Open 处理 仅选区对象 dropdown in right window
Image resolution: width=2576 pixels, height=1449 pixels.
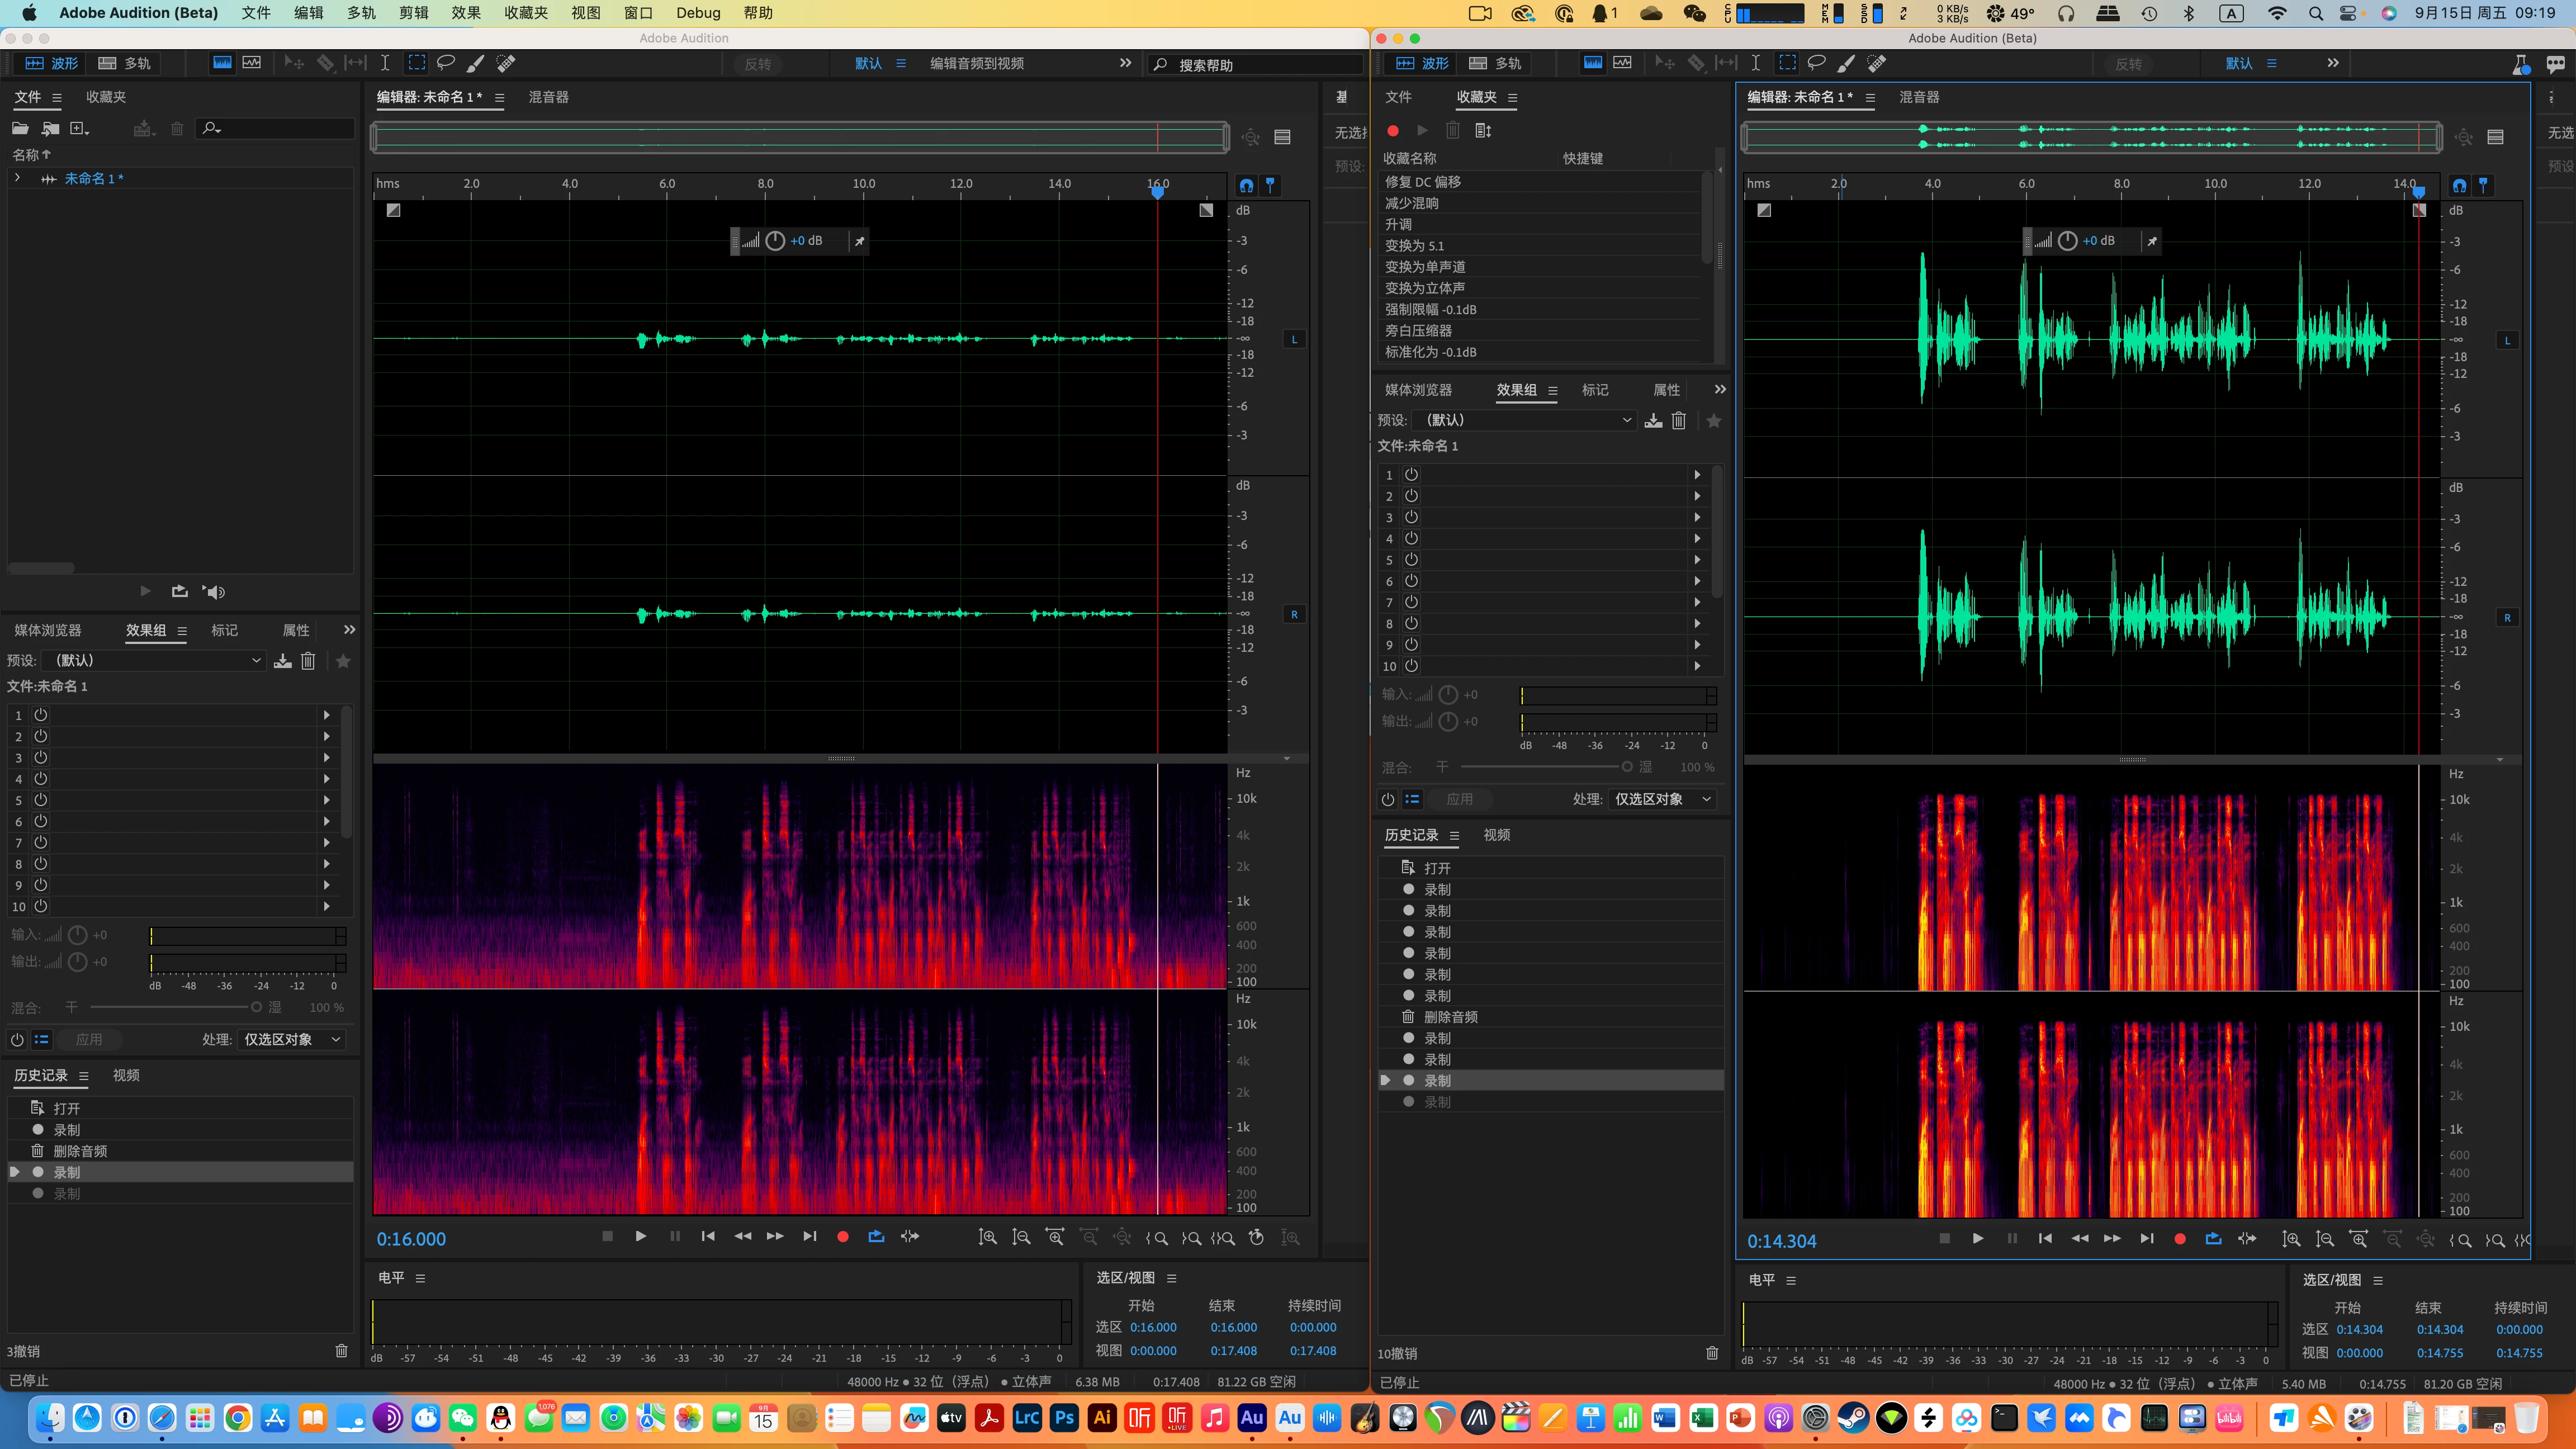pyautogui.click(x=1662, y=799)
